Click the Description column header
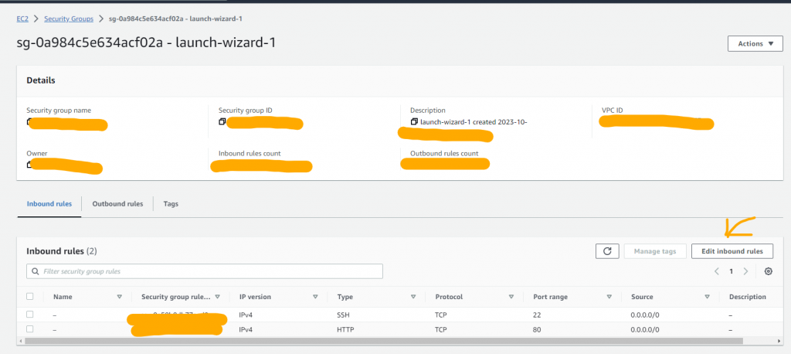791x354 pixels. pos(747,297)
